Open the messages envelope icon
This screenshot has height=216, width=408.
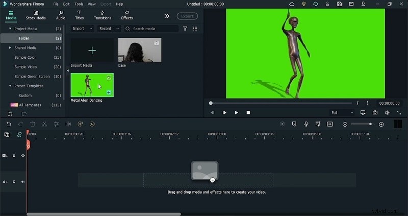click(x=351, y=4)
